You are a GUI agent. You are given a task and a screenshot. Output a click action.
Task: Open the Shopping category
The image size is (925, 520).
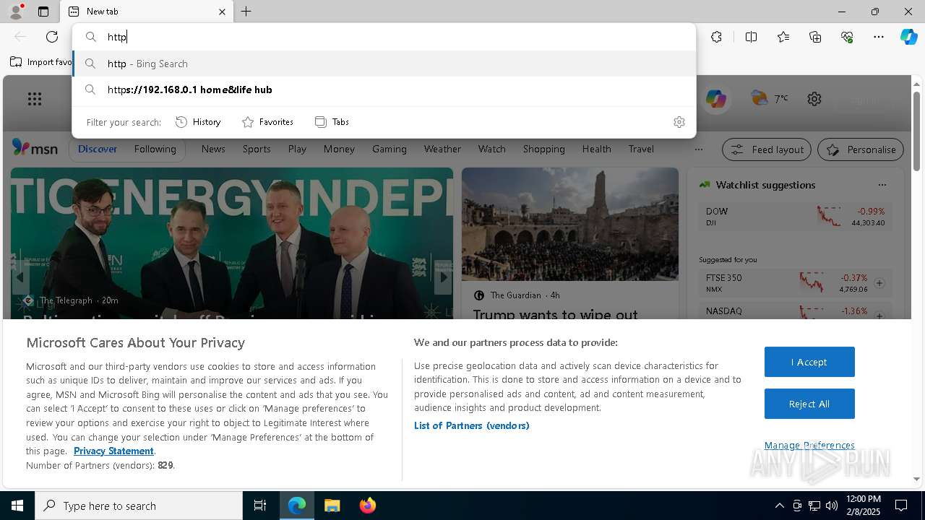[x=544, y=149]
